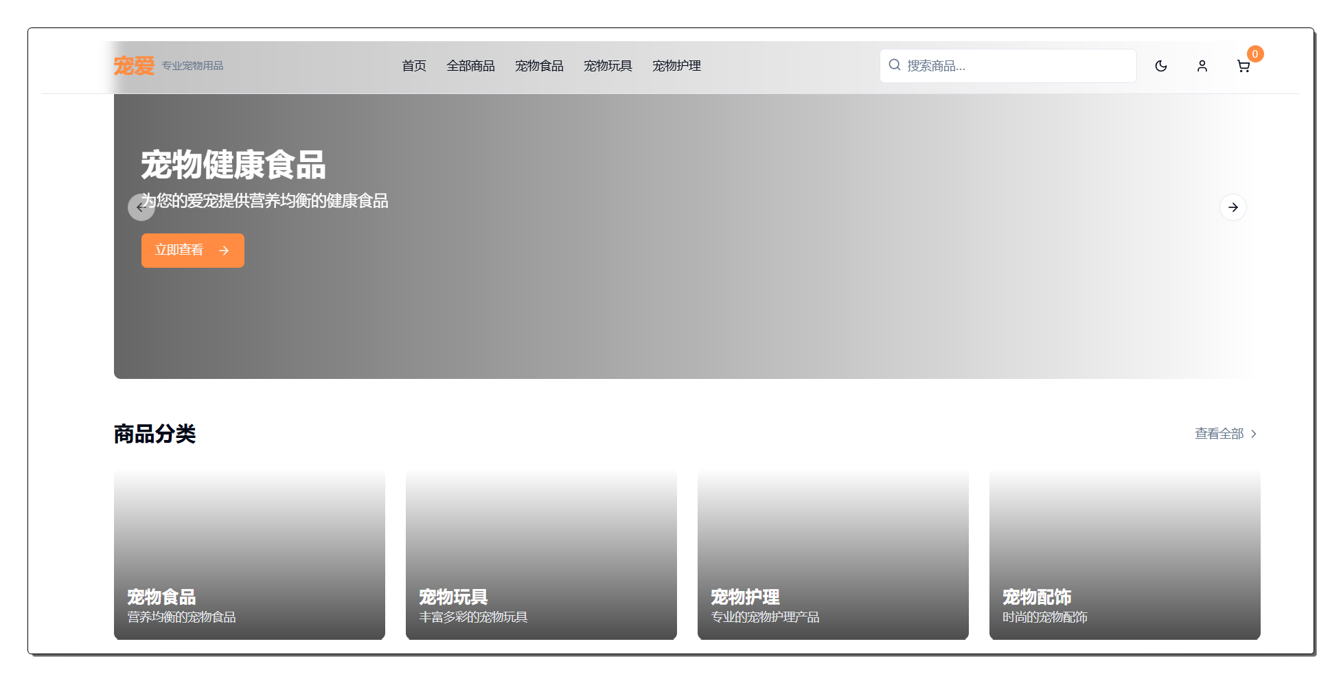Click the 专业宠物用品 tagline text
The image size is (1341, 681).
(x=193, y=66)
